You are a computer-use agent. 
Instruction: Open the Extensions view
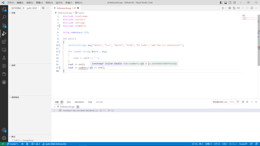coord(4,42)
